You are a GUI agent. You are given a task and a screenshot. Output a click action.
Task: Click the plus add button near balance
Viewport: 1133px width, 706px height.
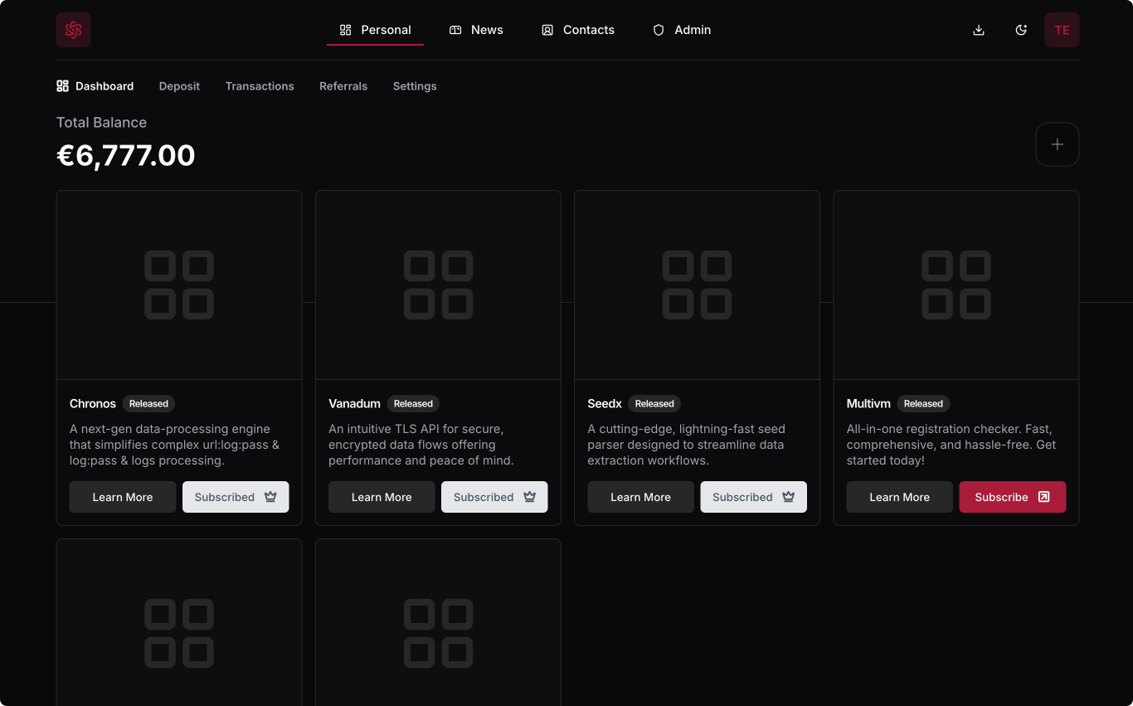pos(1058,144)
